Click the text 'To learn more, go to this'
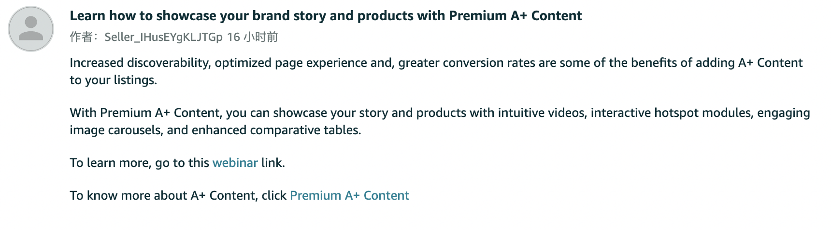Image resolution: width=831 pixels, height=230 pixels. (140, 163)
